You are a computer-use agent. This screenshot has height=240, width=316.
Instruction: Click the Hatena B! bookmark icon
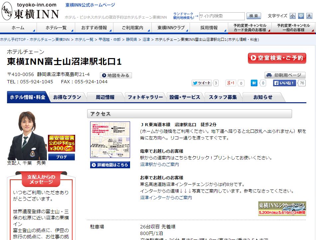(x=254, y=83)
